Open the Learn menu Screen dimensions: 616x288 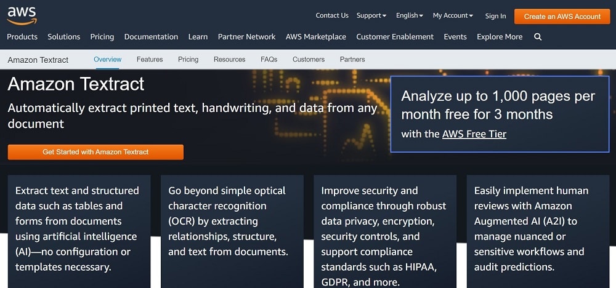click(x=198, y=37)
